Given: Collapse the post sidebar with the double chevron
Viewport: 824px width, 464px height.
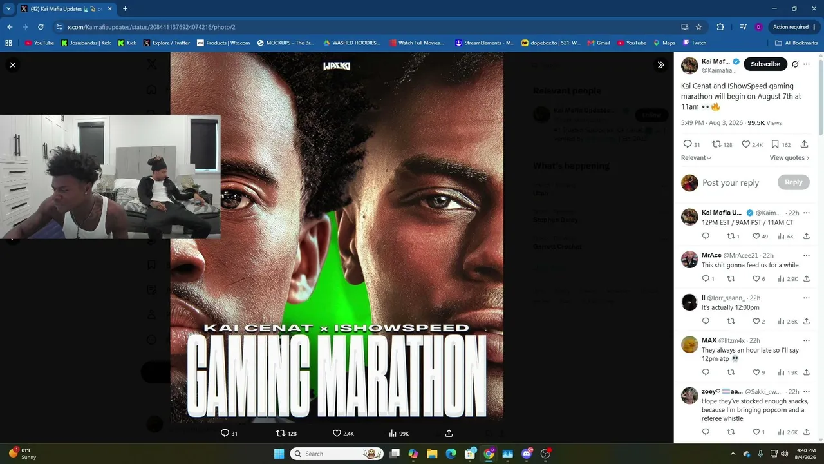Looking at the screenshot, I should coord(660,64).
